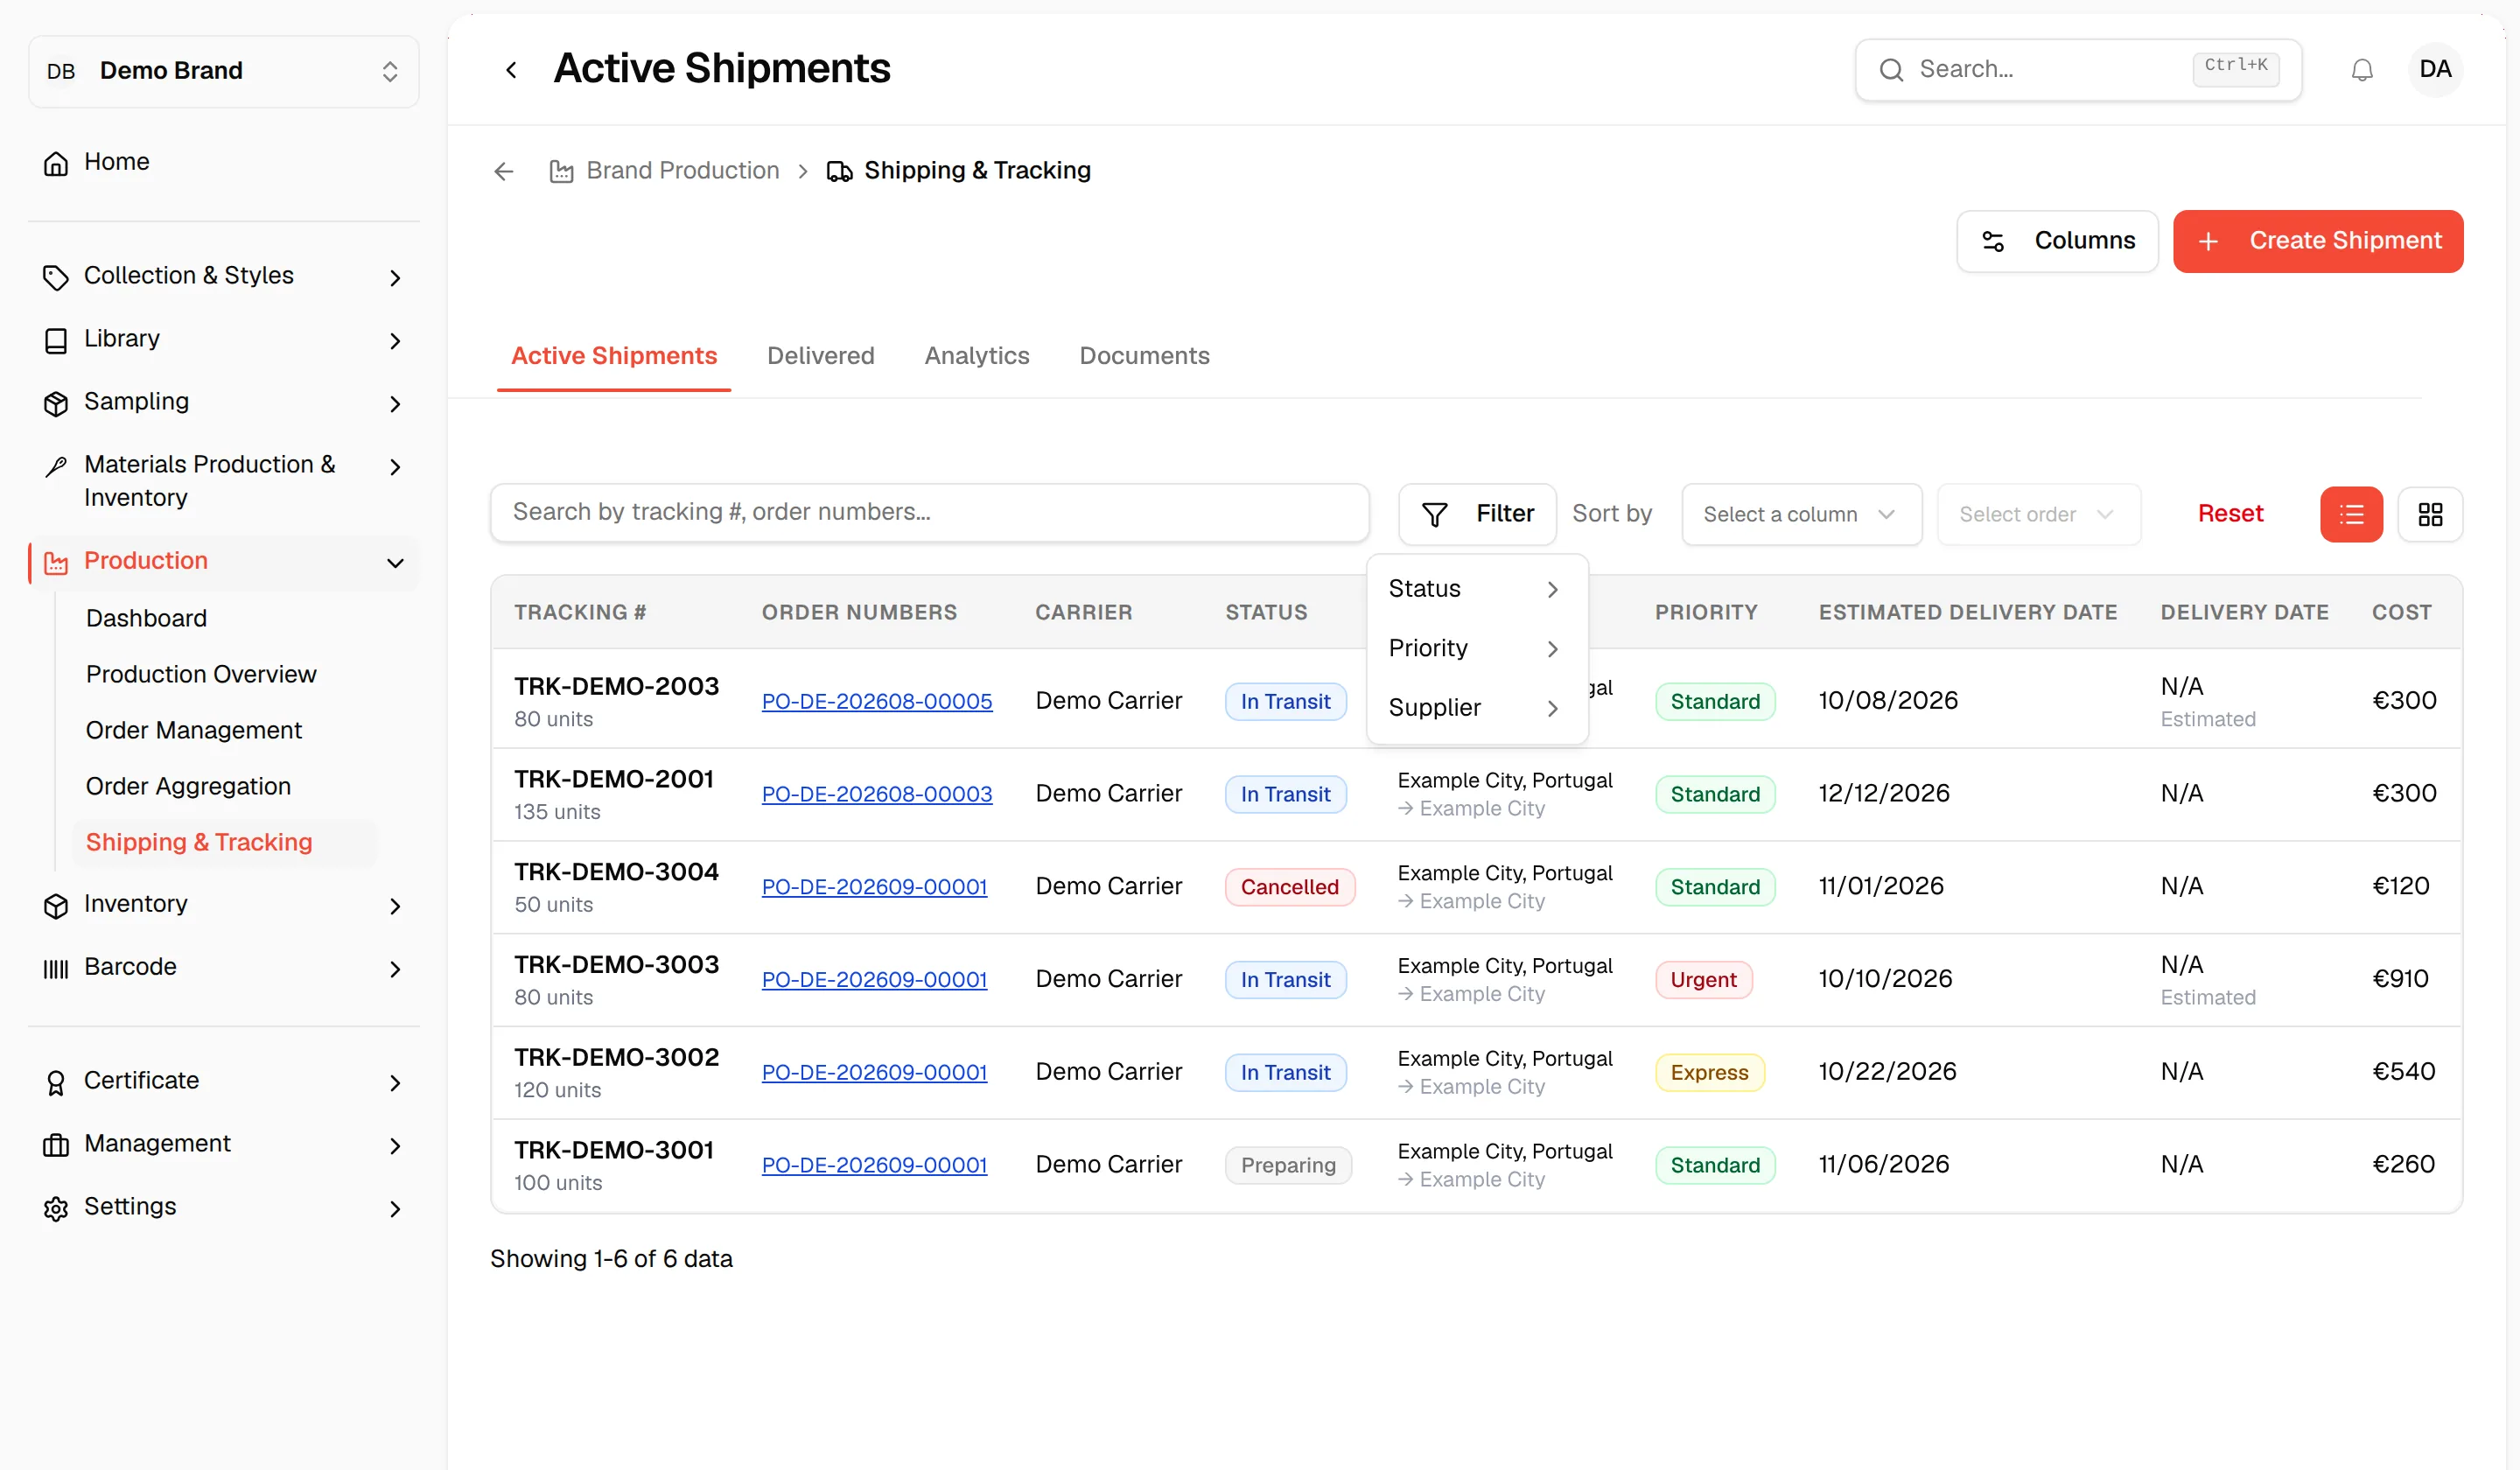Click the Shipping & Tracking truck breadcrumb icon

tap(840, 172)
